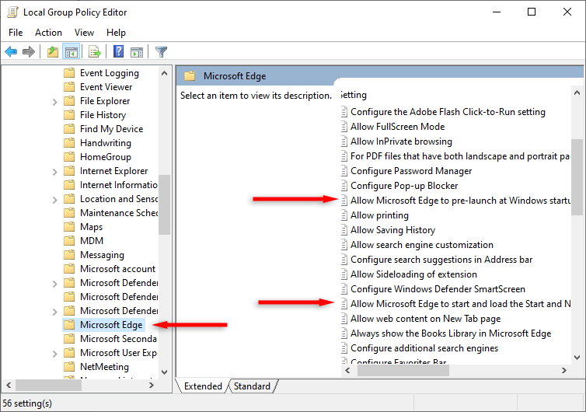The width and height of the screenshot is (586, 412).
Task: Open the View menu
Action: pyautogui.click(x=84, y=33)
